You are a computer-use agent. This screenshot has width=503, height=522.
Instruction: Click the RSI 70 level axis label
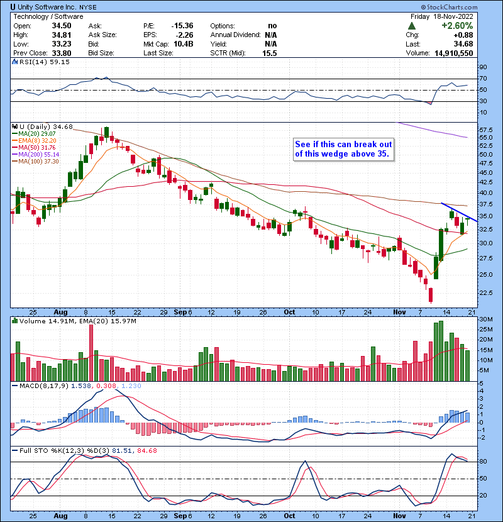(x=484, y=79)
